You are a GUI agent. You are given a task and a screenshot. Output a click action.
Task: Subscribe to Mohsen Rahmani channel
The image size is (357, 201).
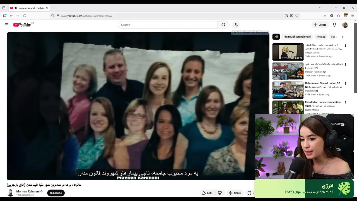tap(56, 193)
